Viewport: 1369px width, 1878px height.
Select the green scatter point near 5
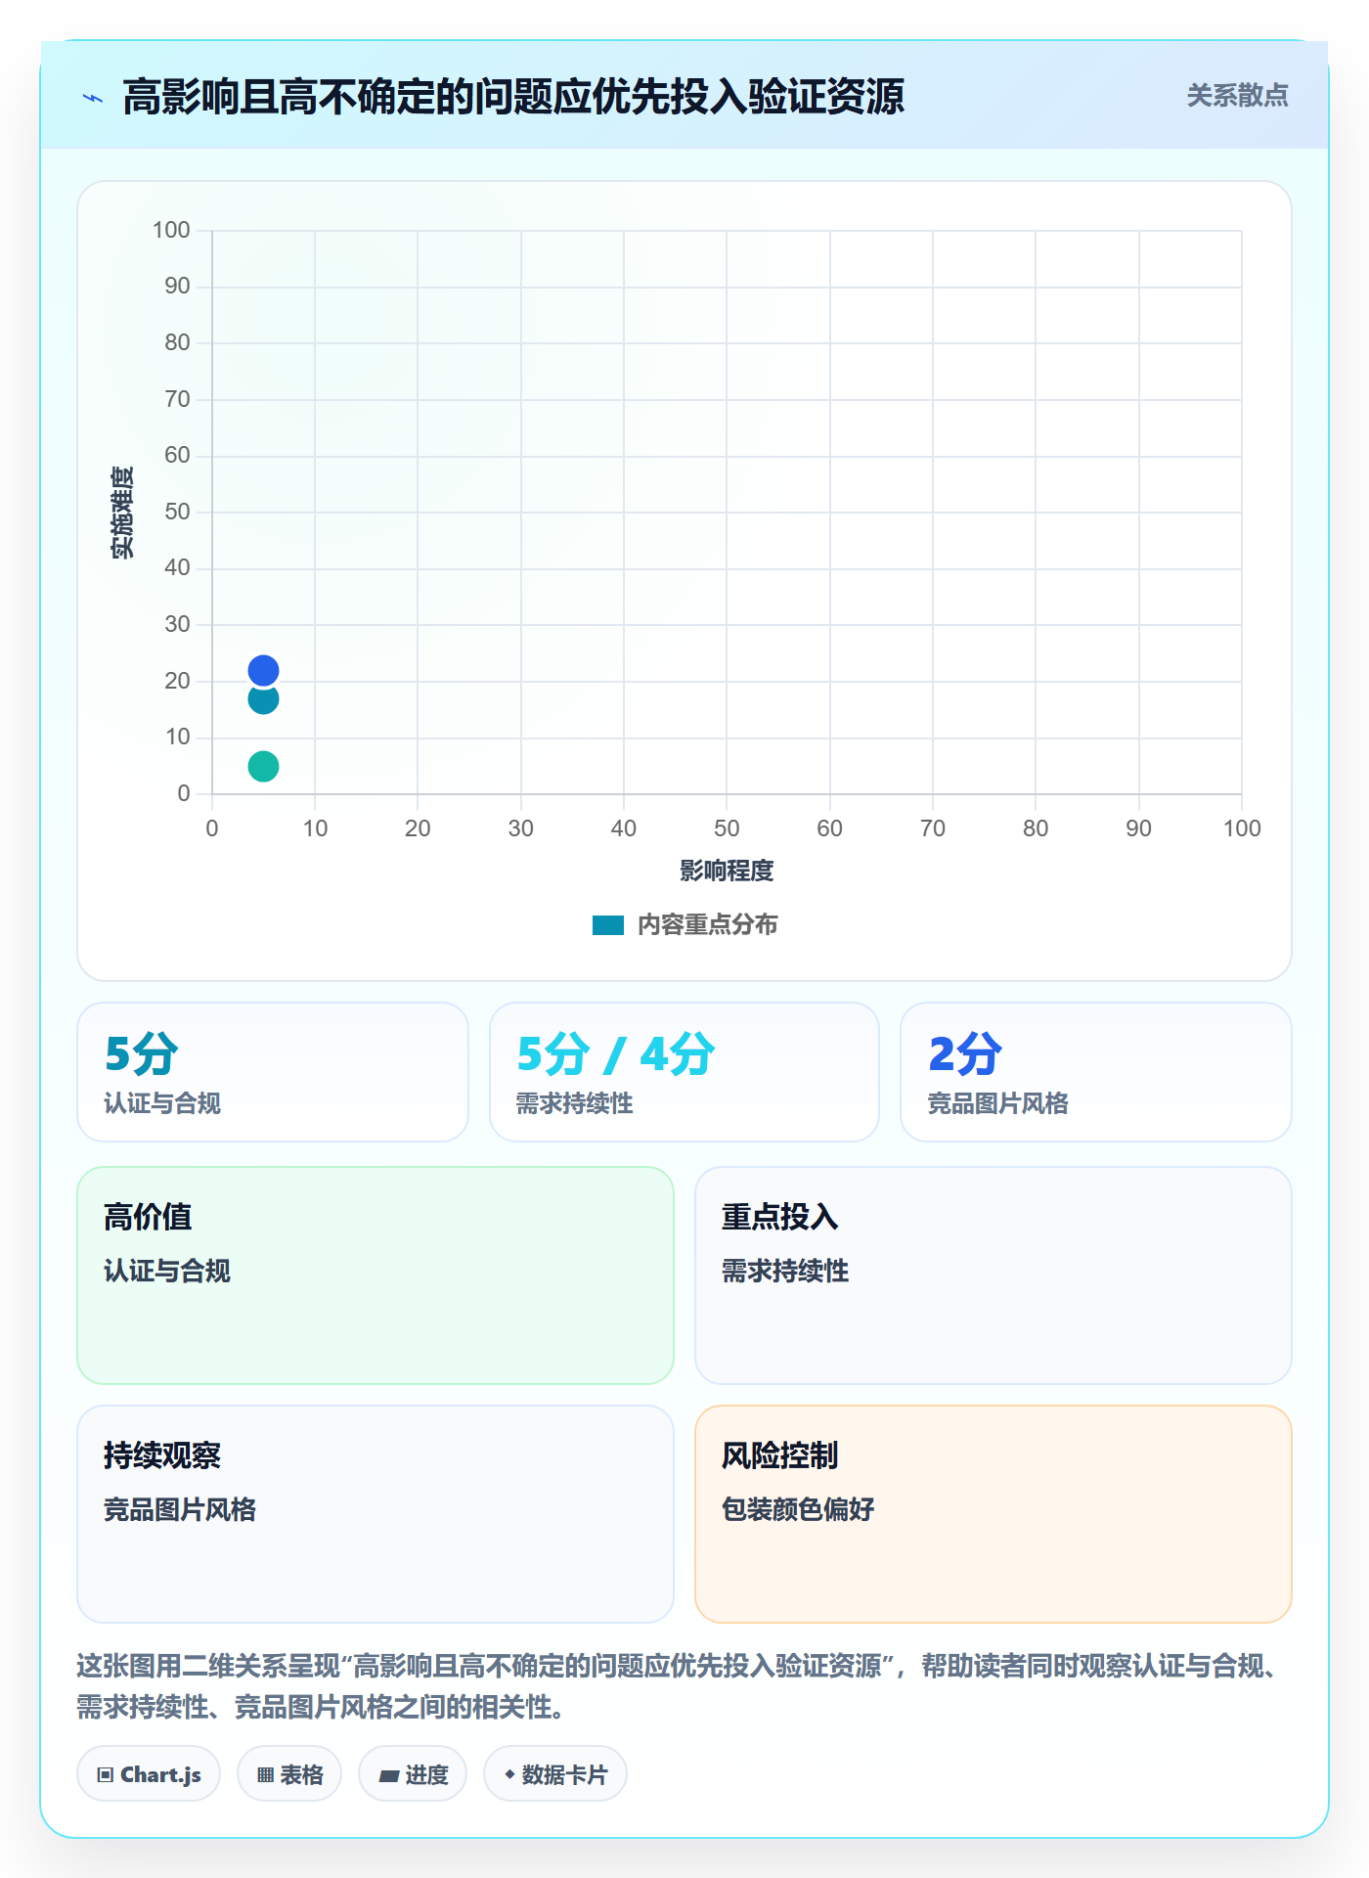263,766
